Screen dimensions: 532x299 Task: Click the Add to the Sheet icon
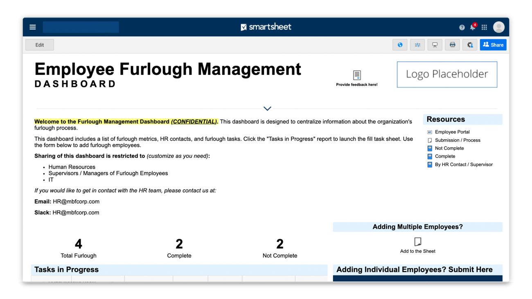tap(418, 241)
